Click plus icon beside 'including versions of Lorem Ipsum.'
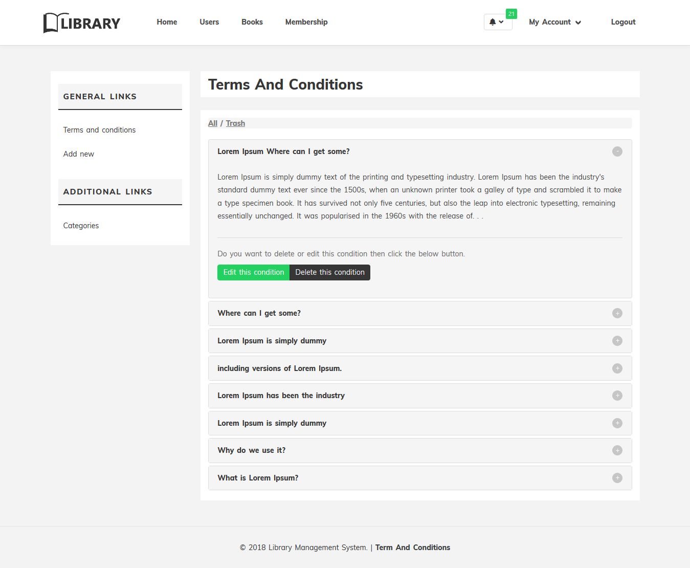Image resolution: width=690 pixels, height=568 pixels. point(617,368)
